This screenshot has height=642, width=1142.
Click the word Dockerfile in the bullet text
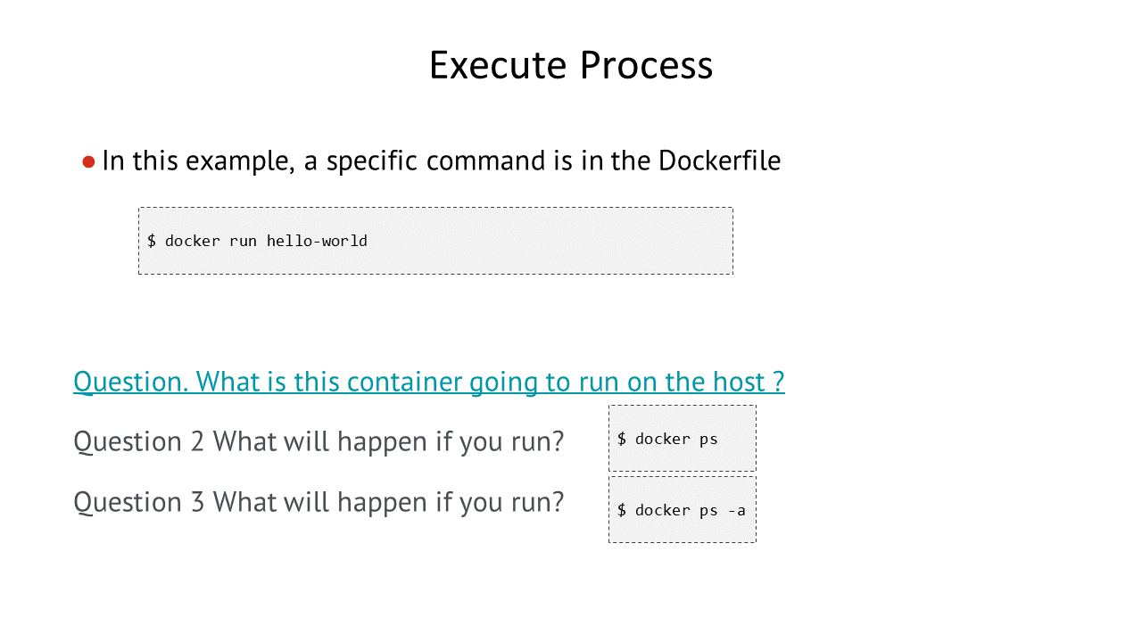(x=719, y=160)
